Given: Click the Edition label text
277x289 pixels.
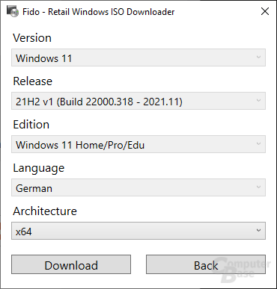Looking at the screenshot, I should pyautogui.click(x=31, y=125).
